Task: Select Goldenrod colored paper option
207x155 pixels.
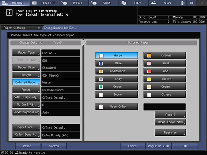Action: coord(117,71)
